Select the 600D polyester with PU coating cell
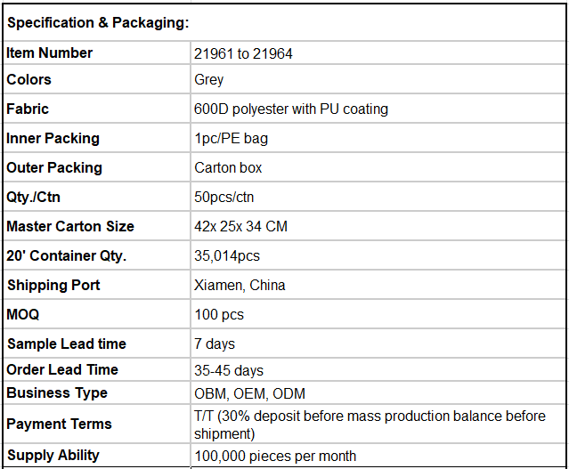Screen dimensions: 569x469 [378, 109]
